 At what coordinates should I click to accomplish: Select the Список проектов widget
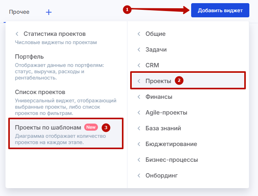(x=40, y=92)
